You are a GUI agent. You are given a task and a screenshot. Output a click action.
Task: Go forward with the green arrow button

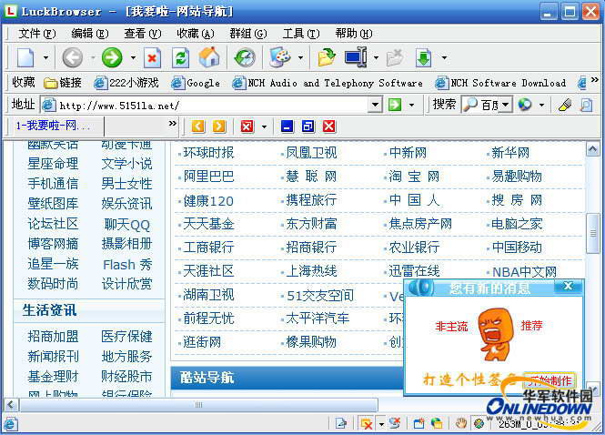(112, 58)
